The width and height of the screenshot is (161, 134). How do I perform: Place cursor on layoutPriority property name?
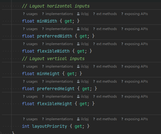click(x=49, y=126)
